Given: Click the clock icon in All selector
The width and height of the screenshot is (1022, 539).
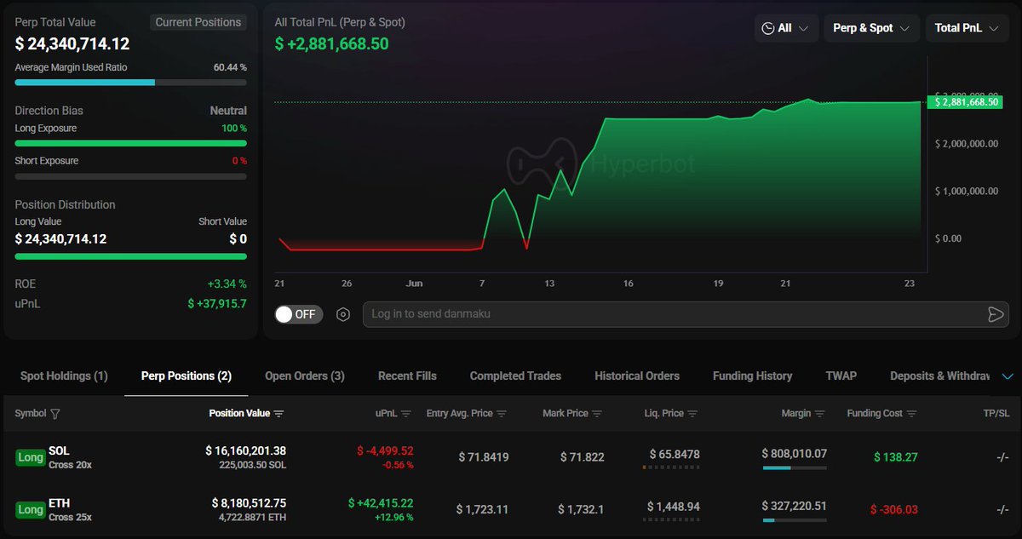Looking at the screenshot, I should coord(767,28).
